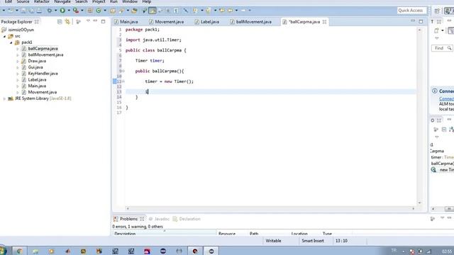
Task: Select Gui.java in Package Explorer
Action: click(35, 67)
